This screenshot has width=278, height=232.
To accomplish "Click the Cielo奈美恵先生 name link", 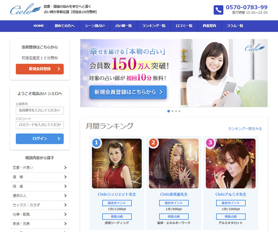I will [x=174, y=194].
